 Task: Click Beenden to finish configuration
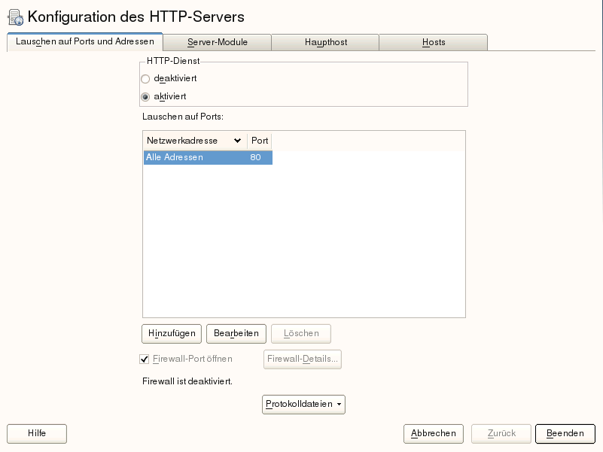coord(565,433)
